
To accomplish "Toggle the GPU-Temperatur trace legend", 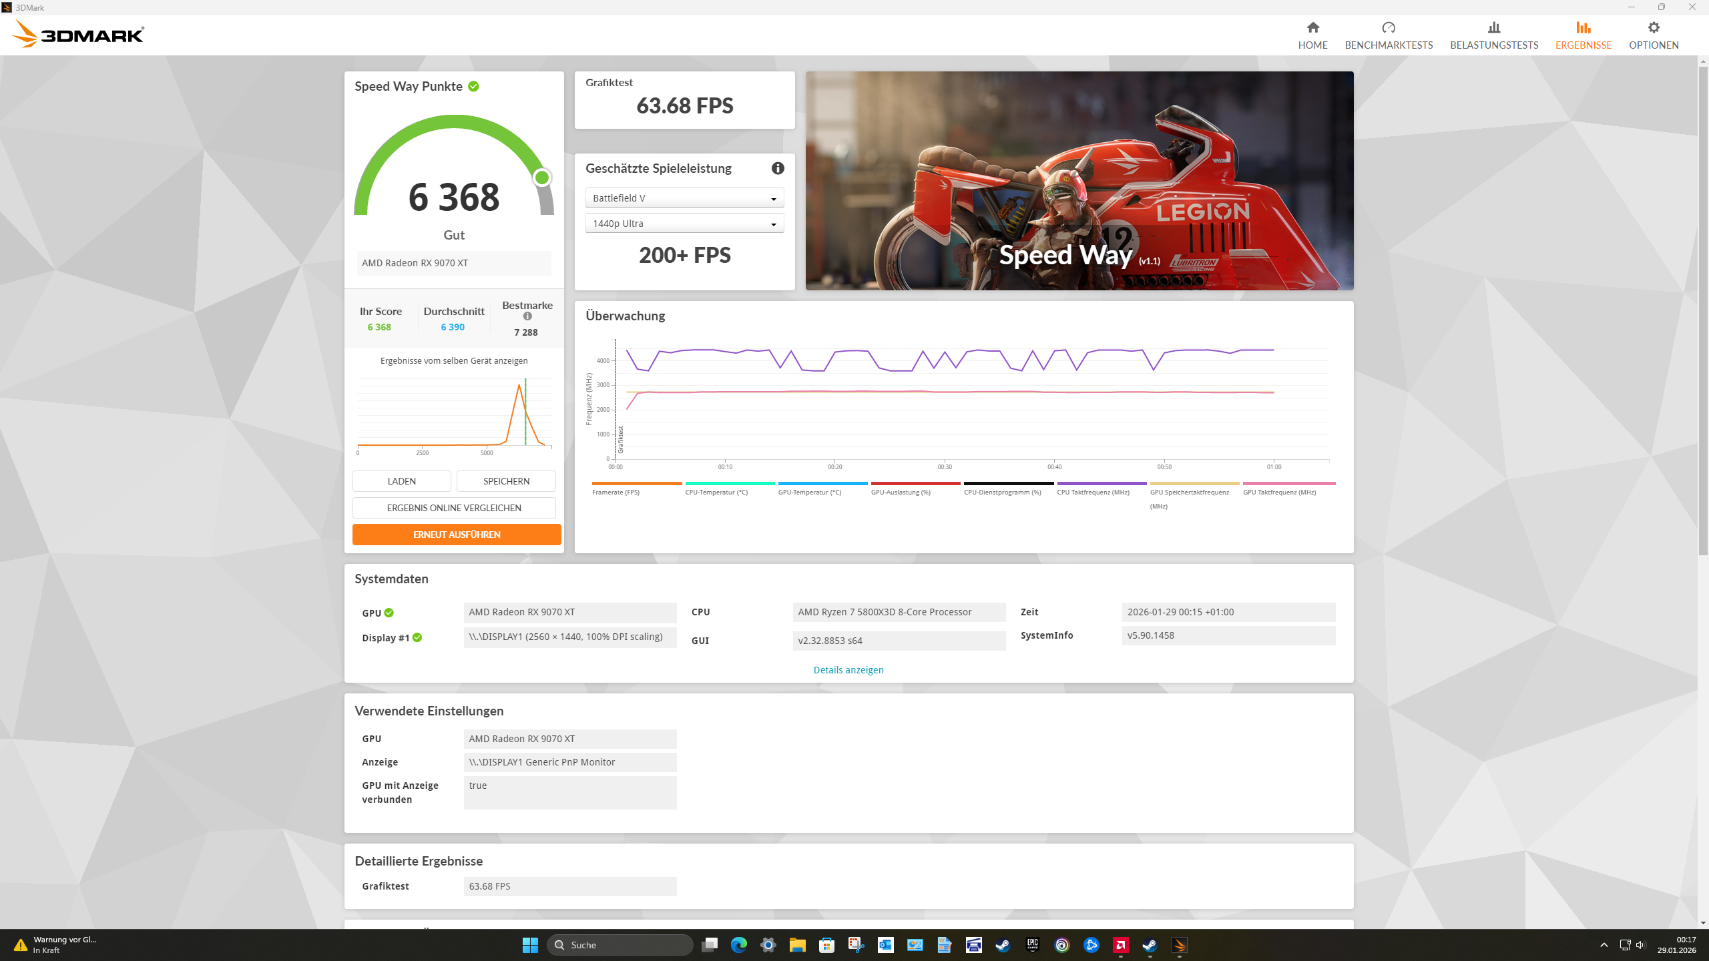I will 808,492.
